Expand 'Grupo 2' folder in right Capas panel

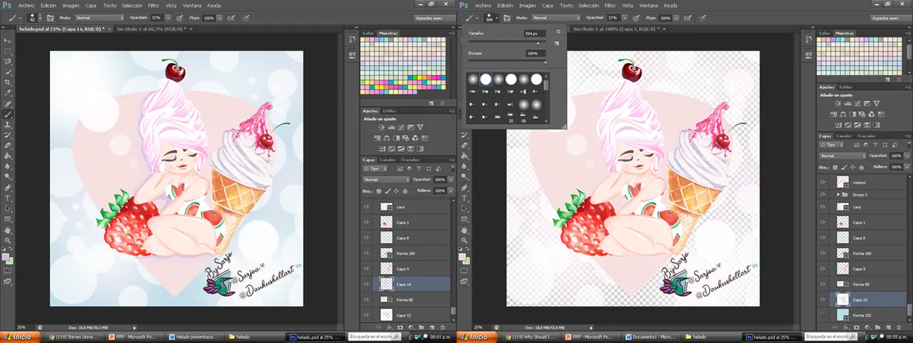[x=837, y=194]
